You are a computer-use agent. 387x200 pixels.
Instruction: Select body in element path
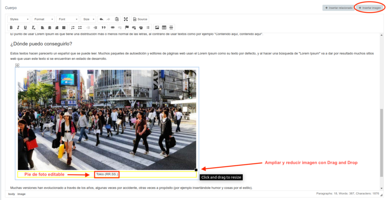pyautogui.click(x=11, y=194)
